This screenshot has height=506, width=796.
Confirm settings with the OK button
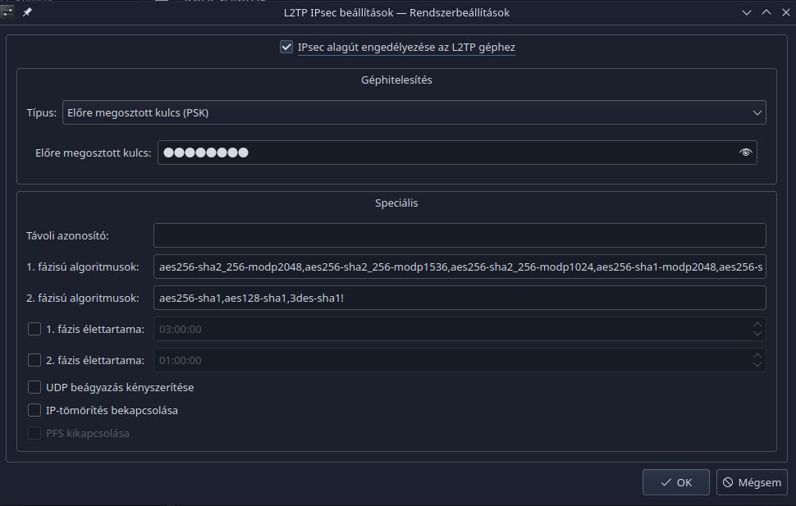[675, 482]
